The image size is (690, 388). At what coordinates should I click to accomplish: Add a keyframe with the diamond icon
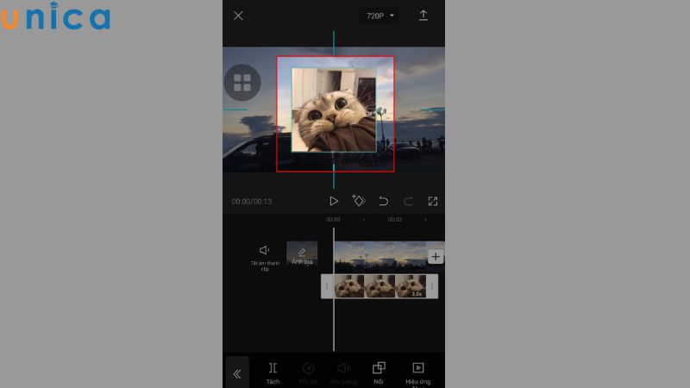[x=358, y=201]
